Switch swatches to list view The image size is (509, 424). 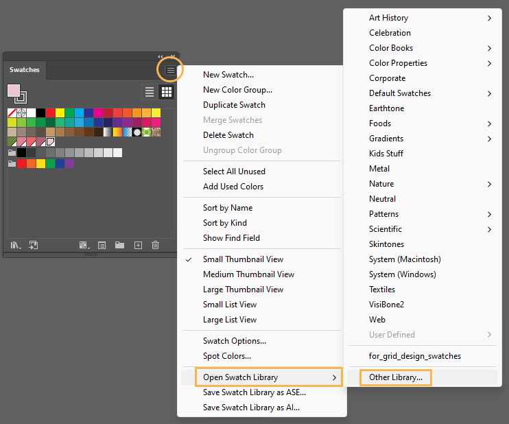tap(150, 92)
